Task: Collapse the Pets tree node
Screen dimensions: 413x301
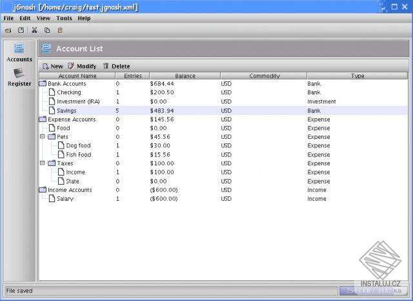Action: pos(42,136)
